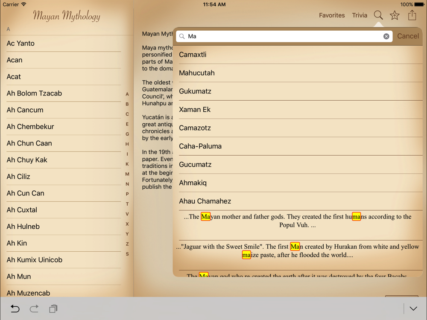The height and width of the screenshot is (320, 427).
Task: Open Ah Chun Caan entry
Action: (x=64, y=143)
